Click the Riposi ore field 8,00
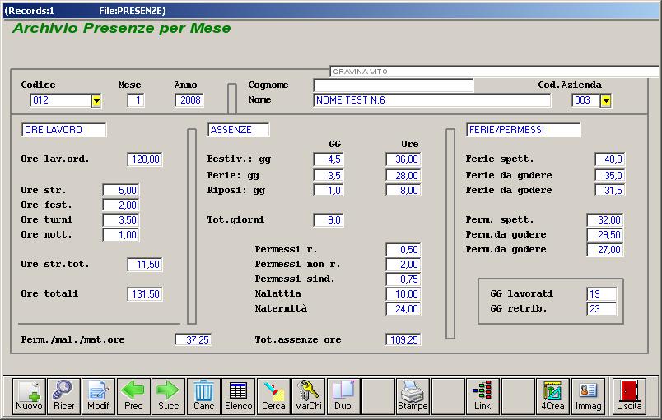This screenshot has height=420, width=662. click(403, 191)
